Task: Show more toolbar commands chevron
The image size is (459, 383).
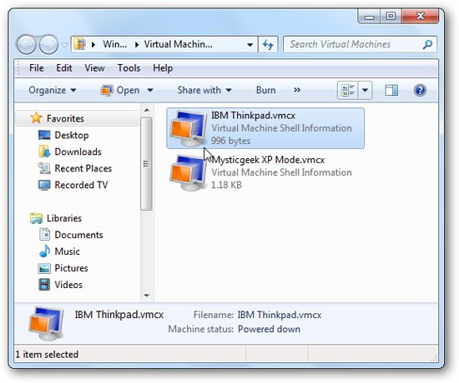Action: click(297, 90)
